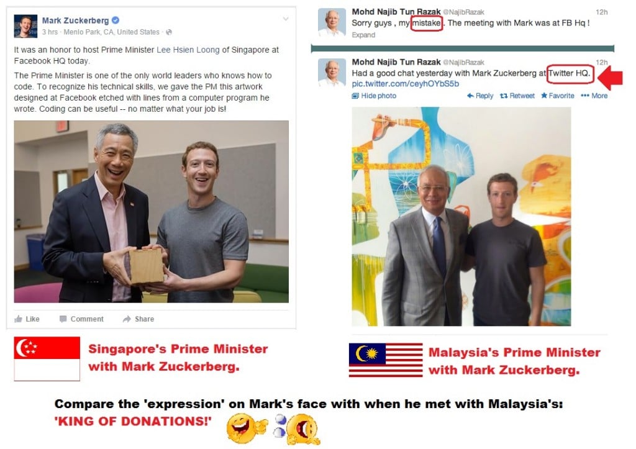Click the @NajibRazak handle on the second tweet
The width and height of the screenshot is (636, 449).
(x=463, y=63)
